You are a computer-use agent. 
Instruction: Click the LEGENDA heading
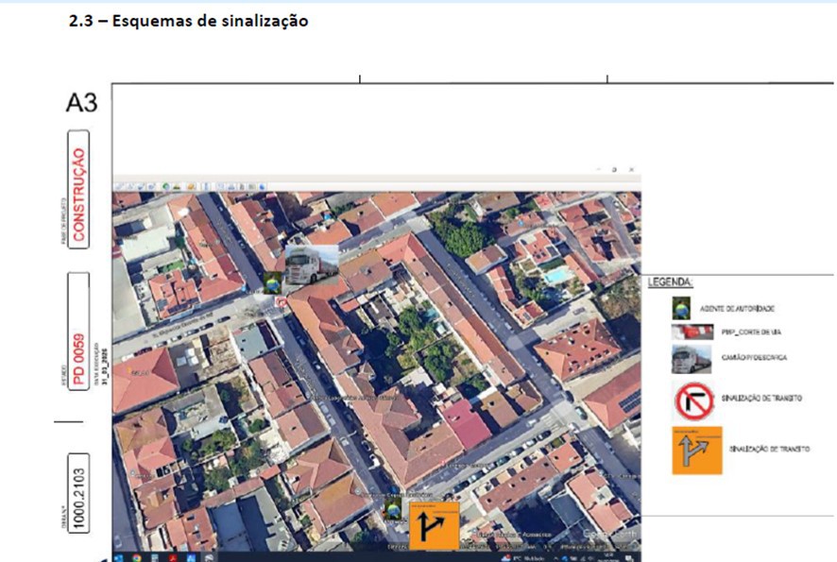pos(670,281)
